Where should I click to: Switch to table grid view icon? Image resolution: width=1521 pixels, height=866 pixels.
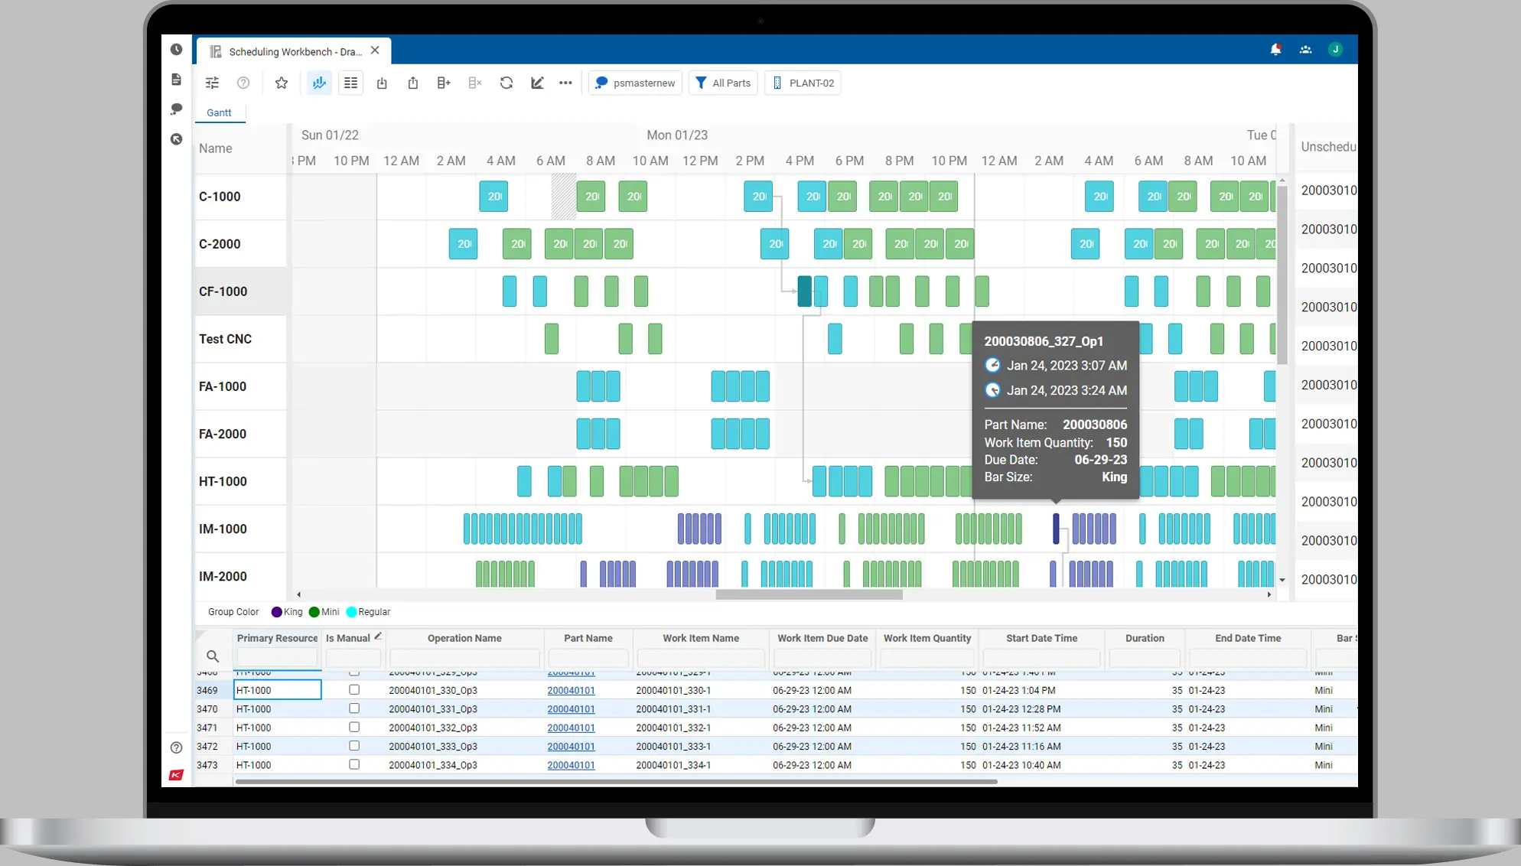click(350, 83)
